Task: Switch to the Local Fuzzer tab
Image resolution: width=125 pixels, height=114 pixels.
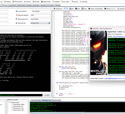Action: click(x=12, y=5)
